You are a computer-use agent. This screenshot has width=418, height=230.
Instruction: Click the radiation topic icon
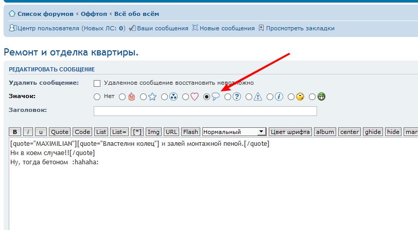173,97
